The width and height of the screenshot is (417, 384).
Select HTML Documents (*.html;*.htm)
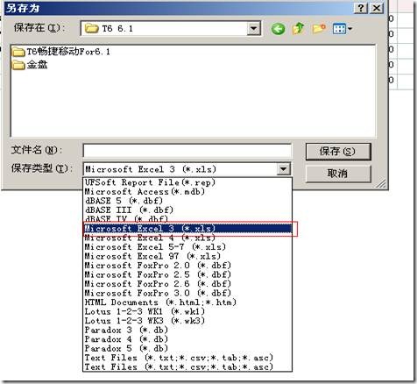(x=187, y=302)
